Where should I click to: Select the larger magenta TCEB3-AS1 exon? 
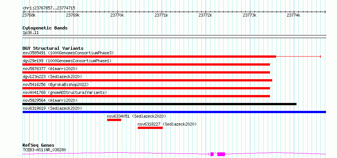click(x=221, y=154)
